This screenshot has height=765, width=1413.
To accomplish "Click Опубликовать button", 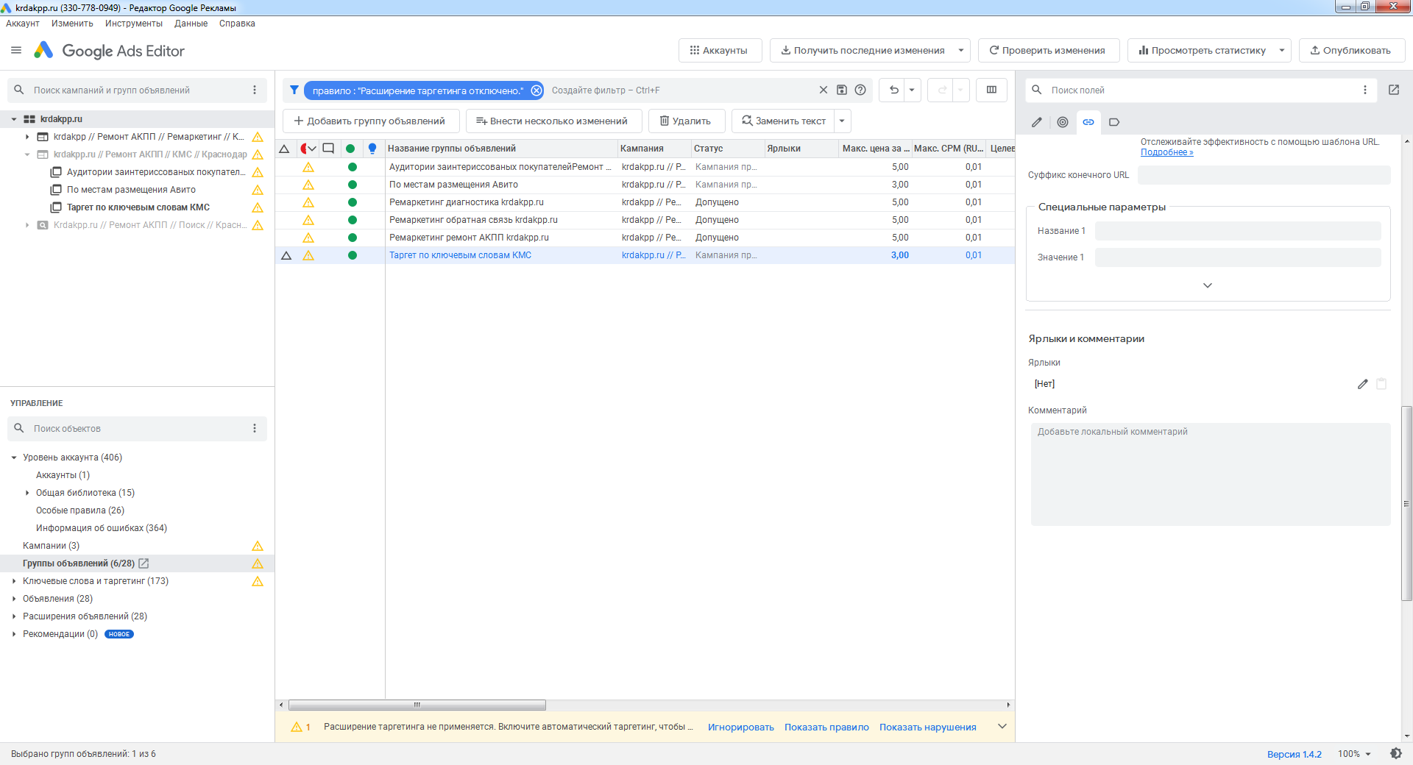I will [x=1351, y=50].
